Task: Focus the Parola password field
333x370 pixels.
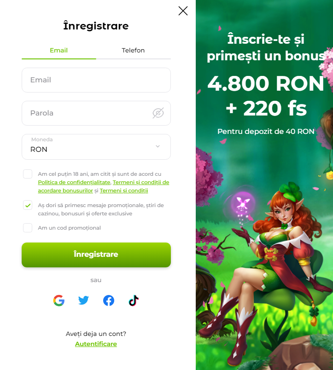Action: [96, 113]
